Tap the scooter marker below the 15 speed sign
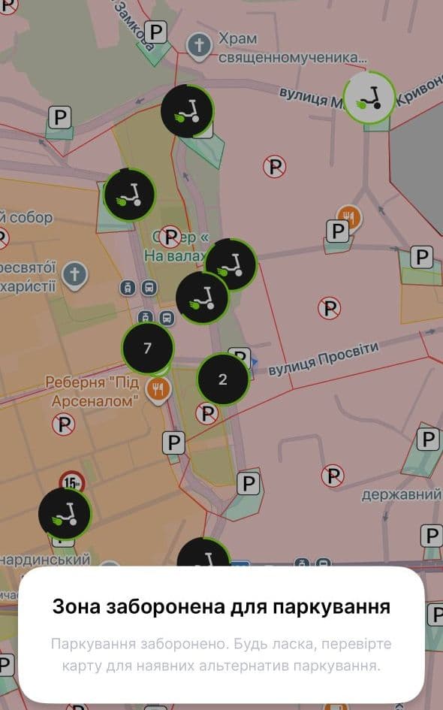Screen dimensions: 443x710 pos(65,513)
